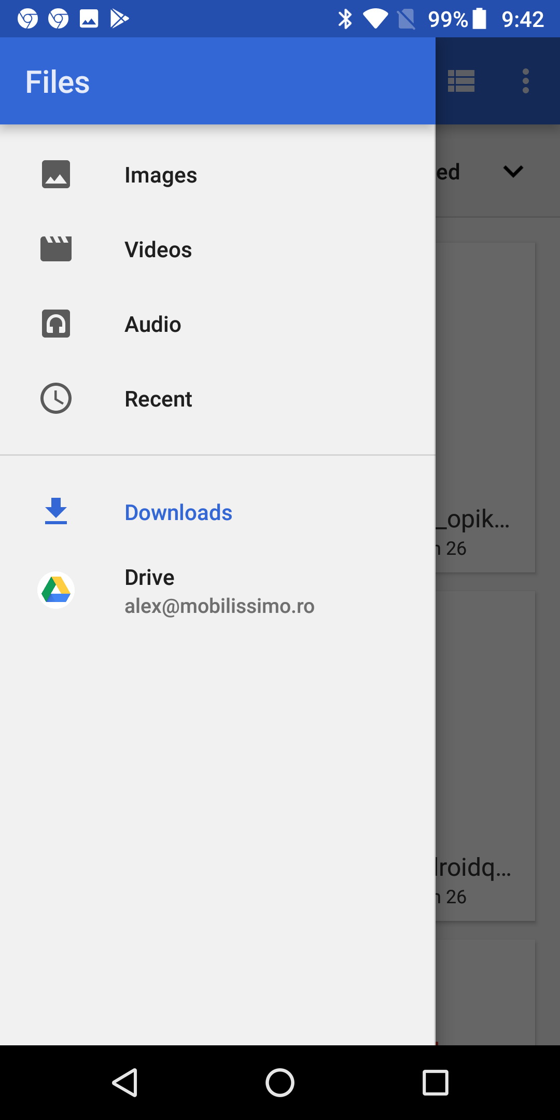The width and height of the screenshot is (560, 1120).
Task: Tap the blue Downloads arrow icon
Action: click(56, 511)
